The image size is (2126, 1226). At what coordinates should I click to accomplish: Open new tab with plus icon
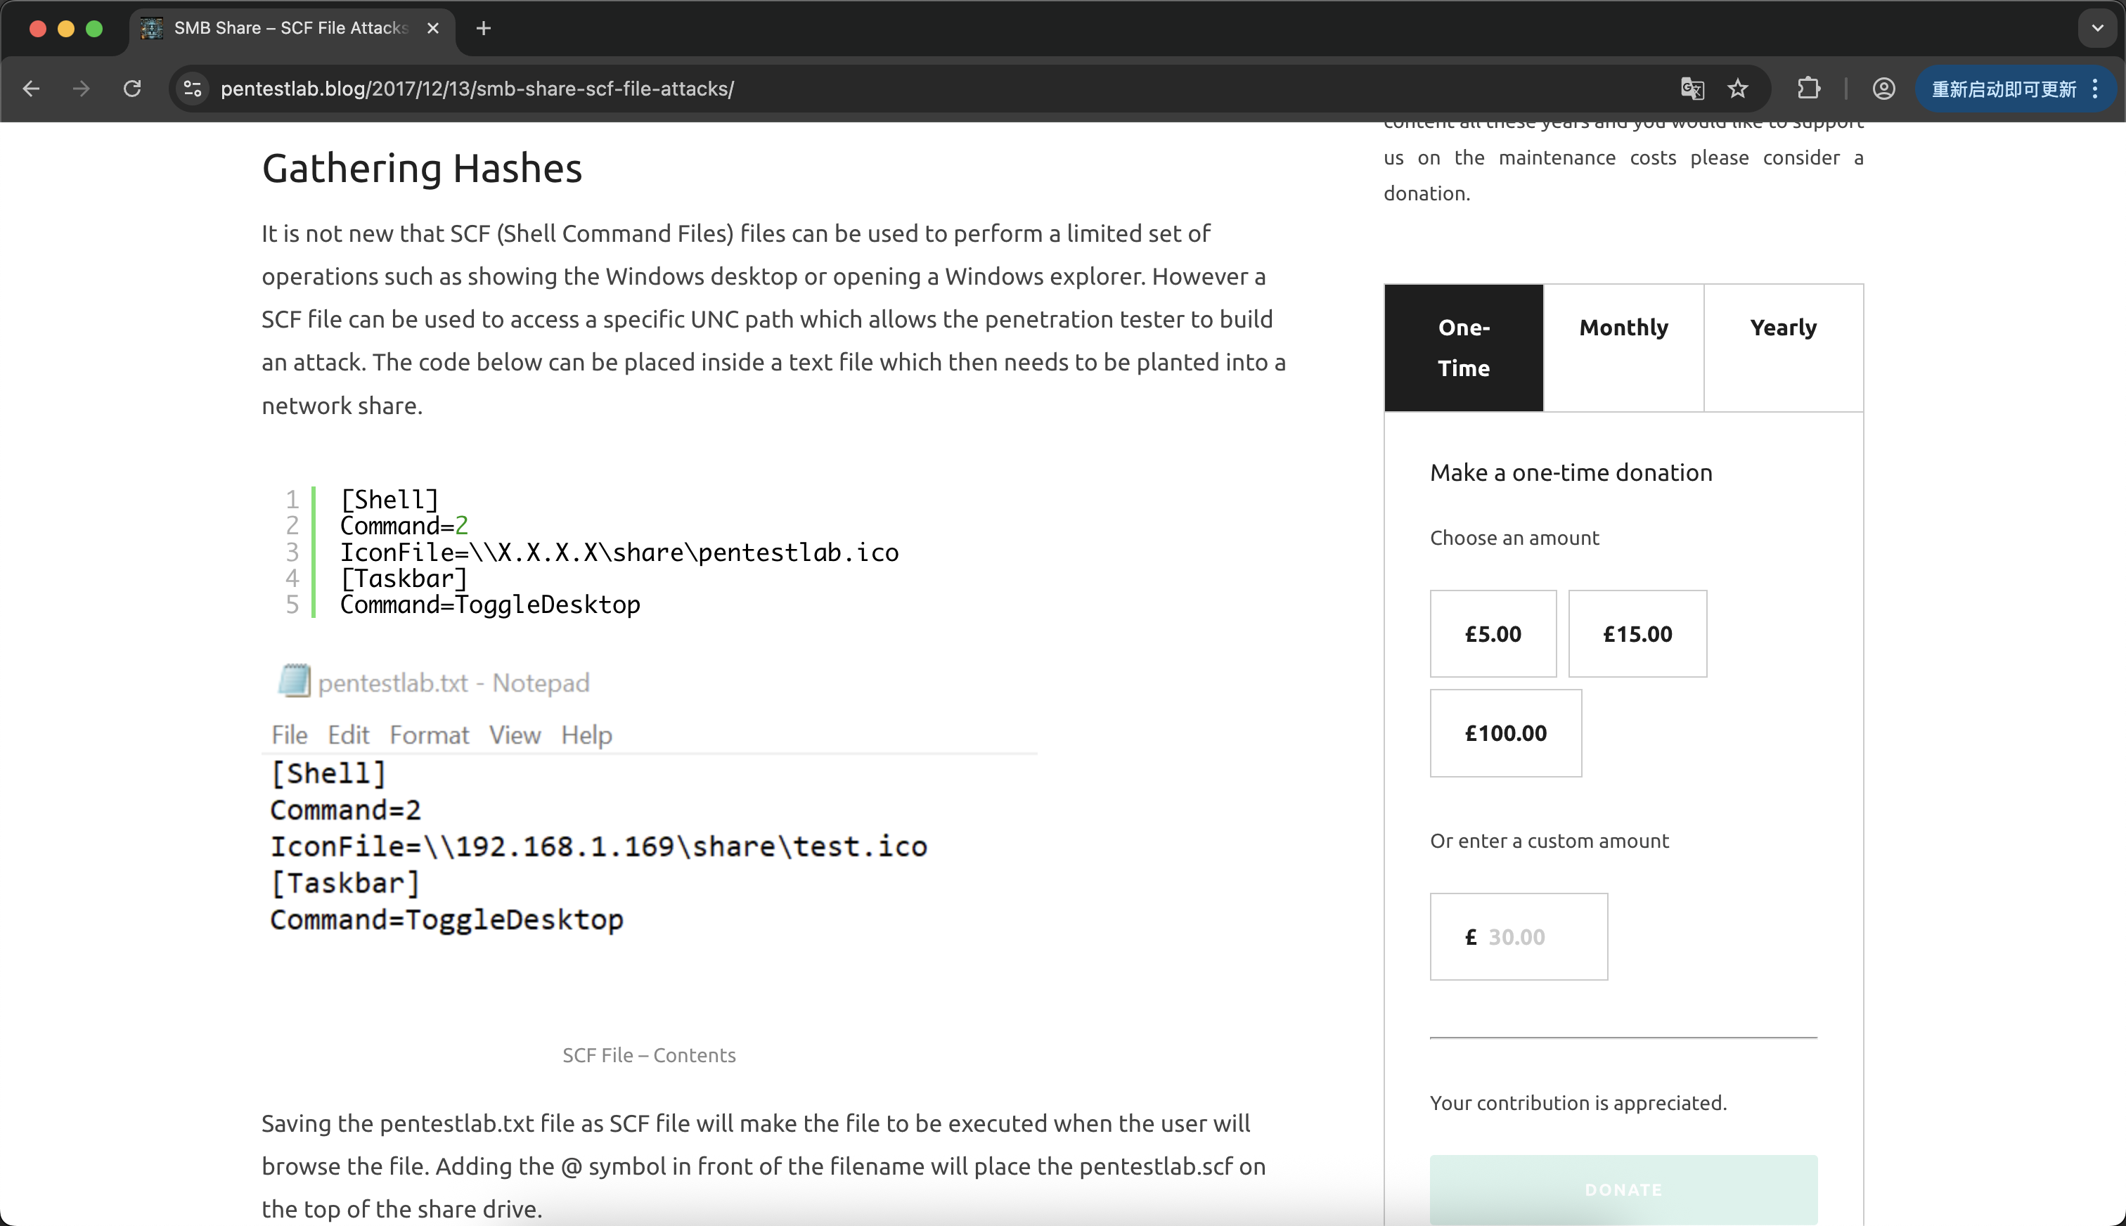(x=483, y=28)
